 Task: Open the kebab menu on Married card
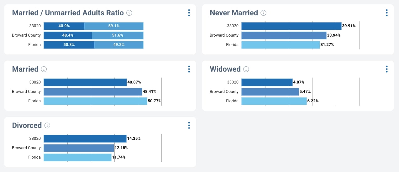(189, 69)
